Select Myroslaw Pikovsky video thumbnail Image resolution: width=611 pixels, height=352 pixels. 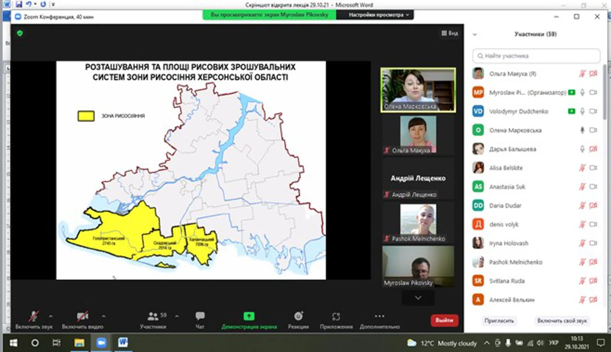click(418, 267)
